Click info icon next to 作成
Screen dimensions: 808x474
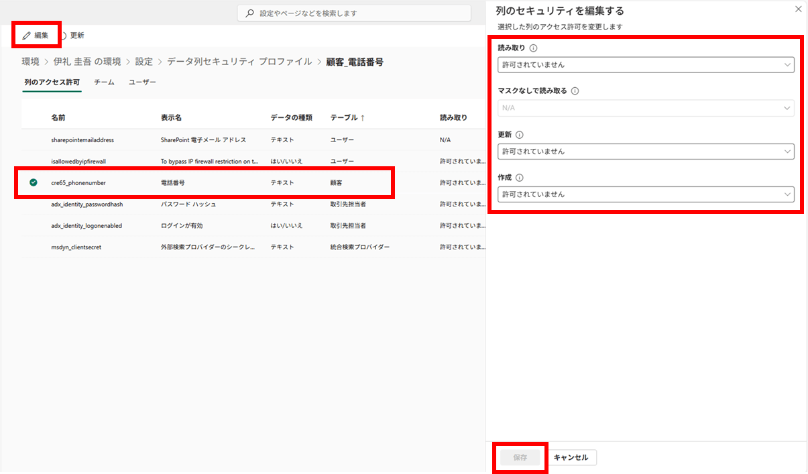520,178
